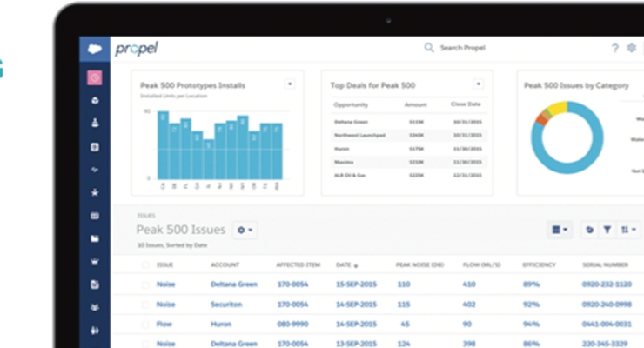Click the Close Date column in Top Deals
The width and height of the screenshot is (644, 348).
[466, 104]
